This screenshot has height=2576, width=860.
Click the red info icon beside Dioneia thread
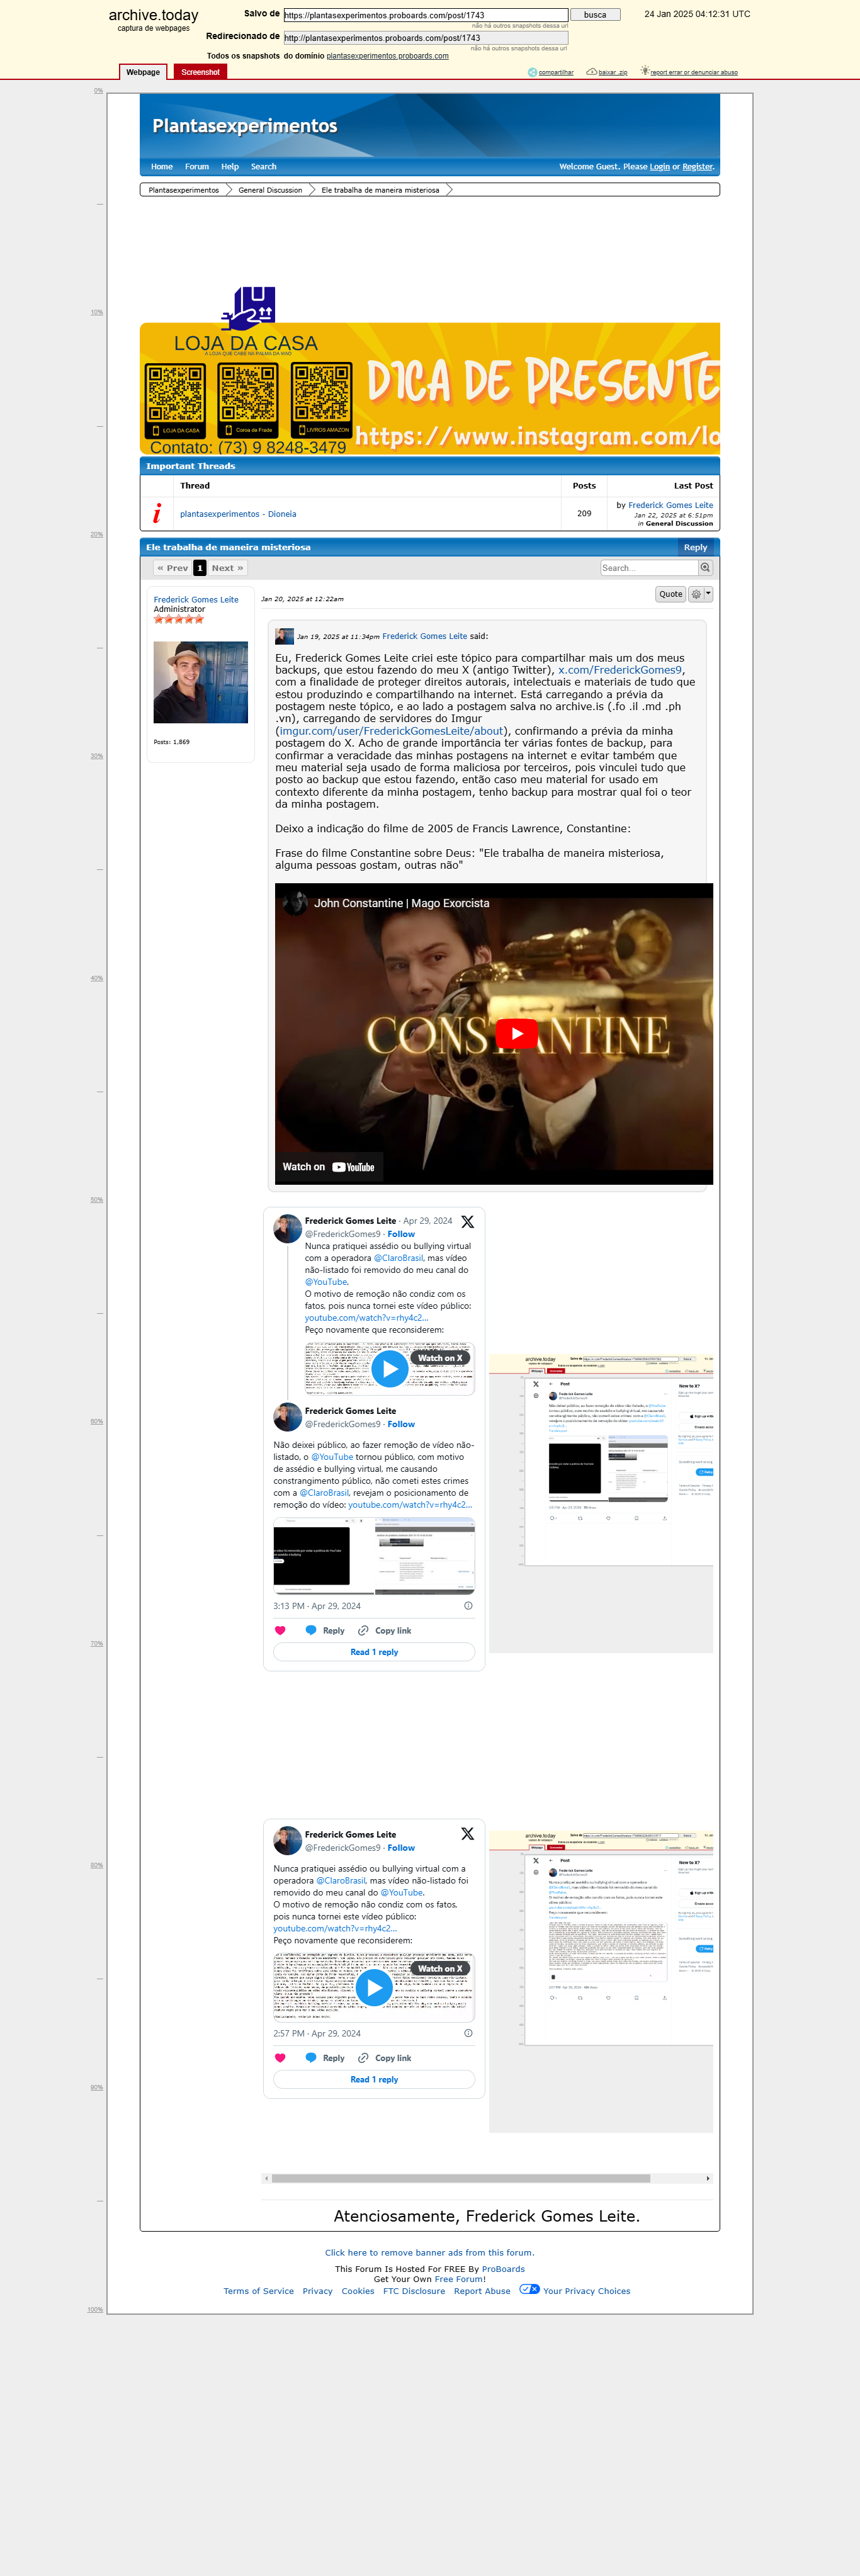point(157,513)
